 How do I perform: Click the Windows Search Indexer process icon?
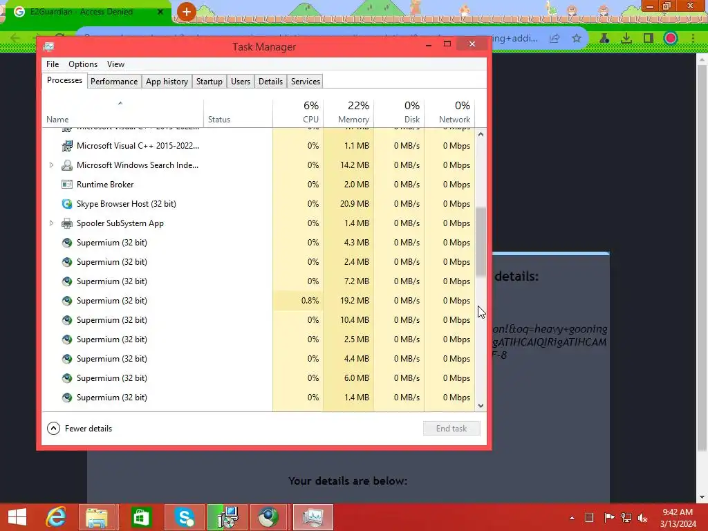tap(67, 165)
